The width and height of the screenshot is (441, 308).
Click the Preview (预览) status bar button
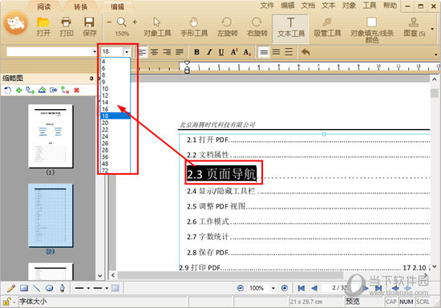353,302
